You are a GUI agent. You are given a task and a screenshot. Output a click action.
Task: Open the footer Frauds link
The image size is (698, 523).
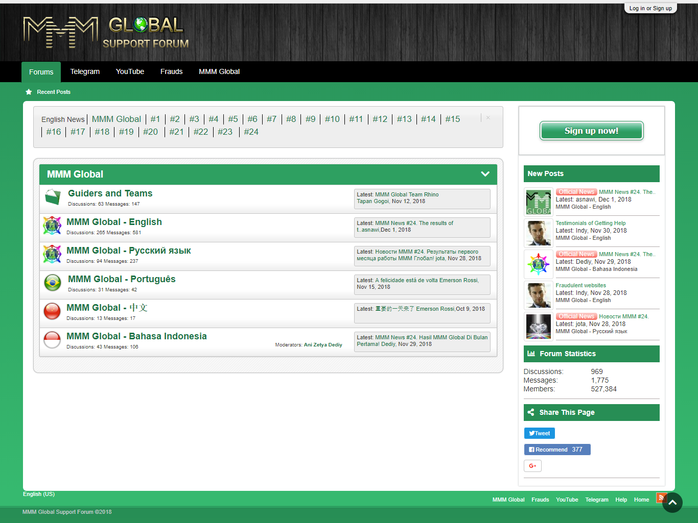pyautogui.click(x=540, y=500)
